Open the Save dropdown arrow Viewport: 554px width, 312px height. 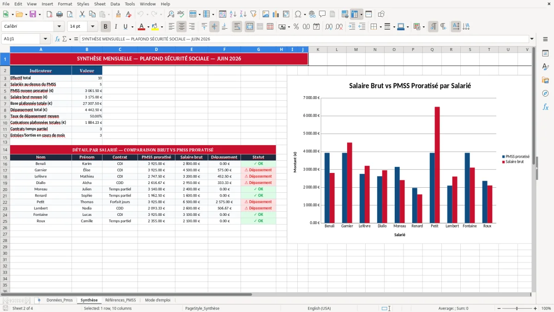pyautogui.click(x=39, y=14)
